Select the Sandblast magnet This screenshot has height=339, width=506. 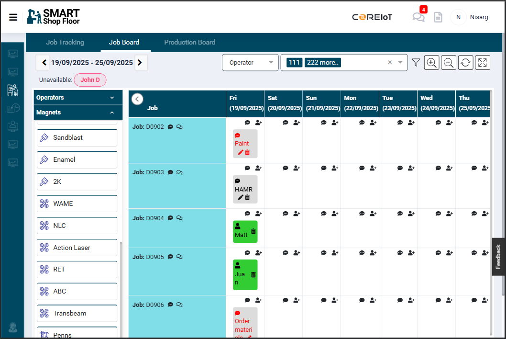tap(77, 138)
